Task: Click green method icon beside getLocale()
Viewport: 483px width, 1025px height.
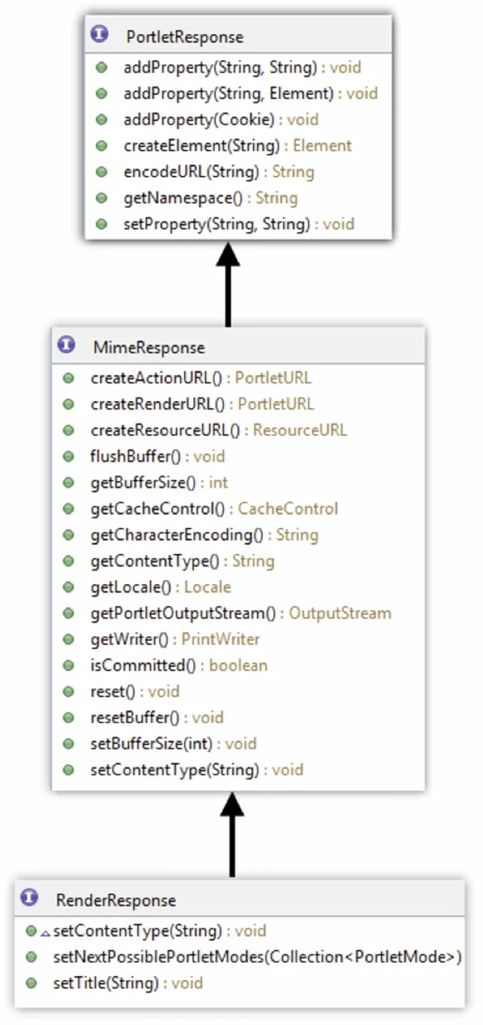Action: [68, 587]
